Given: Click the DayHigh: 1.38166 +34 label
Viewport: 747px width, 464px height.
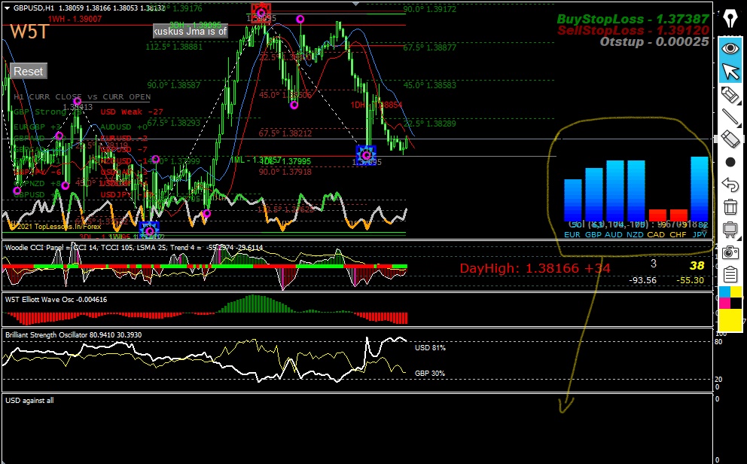Looking at the screenshot, I should point(535,268).
